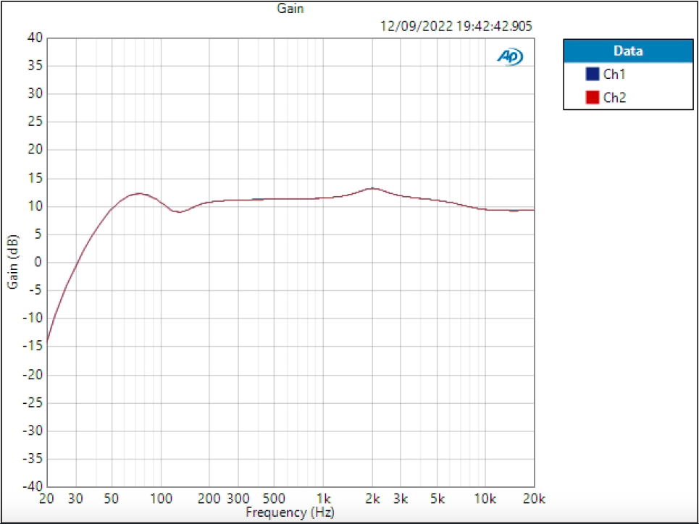Click the 20 Hz frequency tick label
Screen dimensions: 699x524
pos(46,498)
